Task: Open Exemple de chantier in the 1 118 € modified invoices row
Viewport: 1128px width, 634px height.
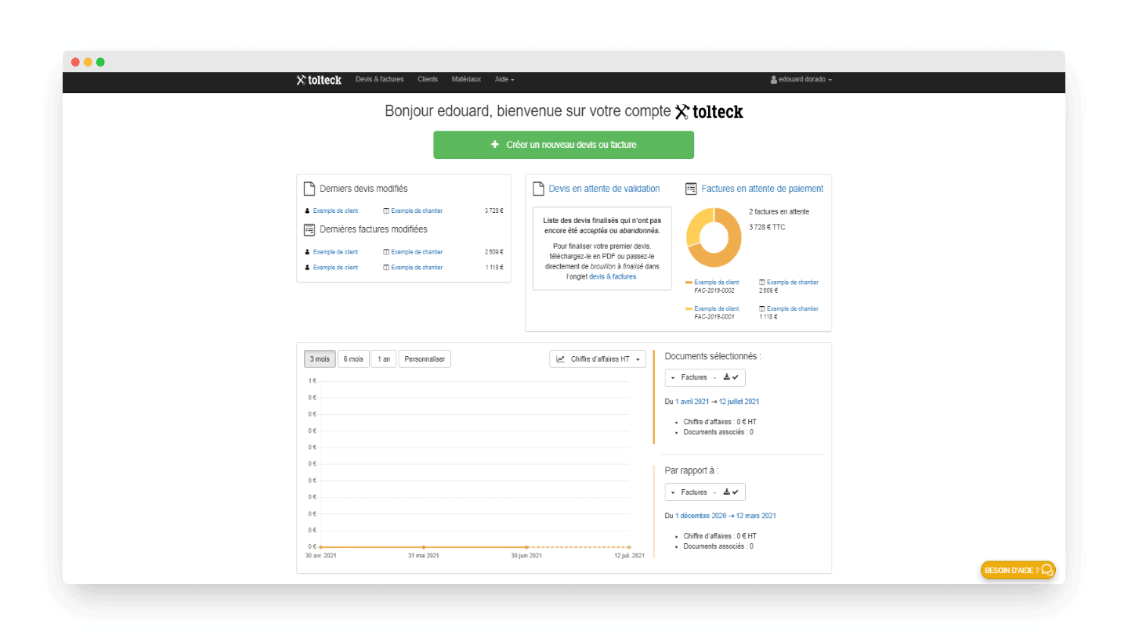Action: [417, 268]
